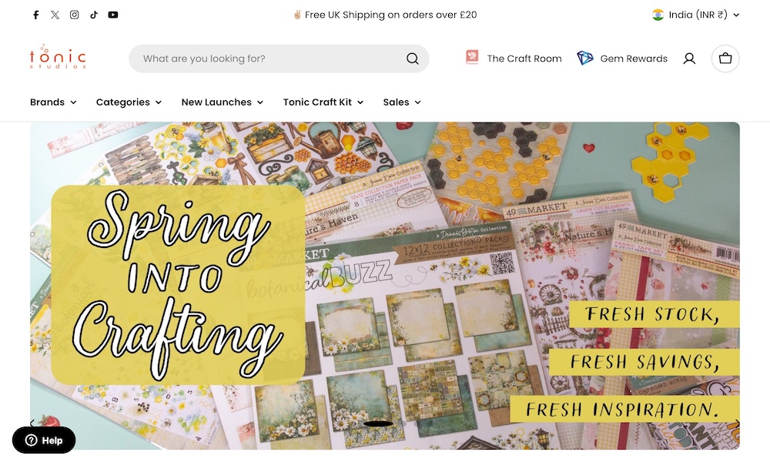Open the user account icon

[689, 59]
